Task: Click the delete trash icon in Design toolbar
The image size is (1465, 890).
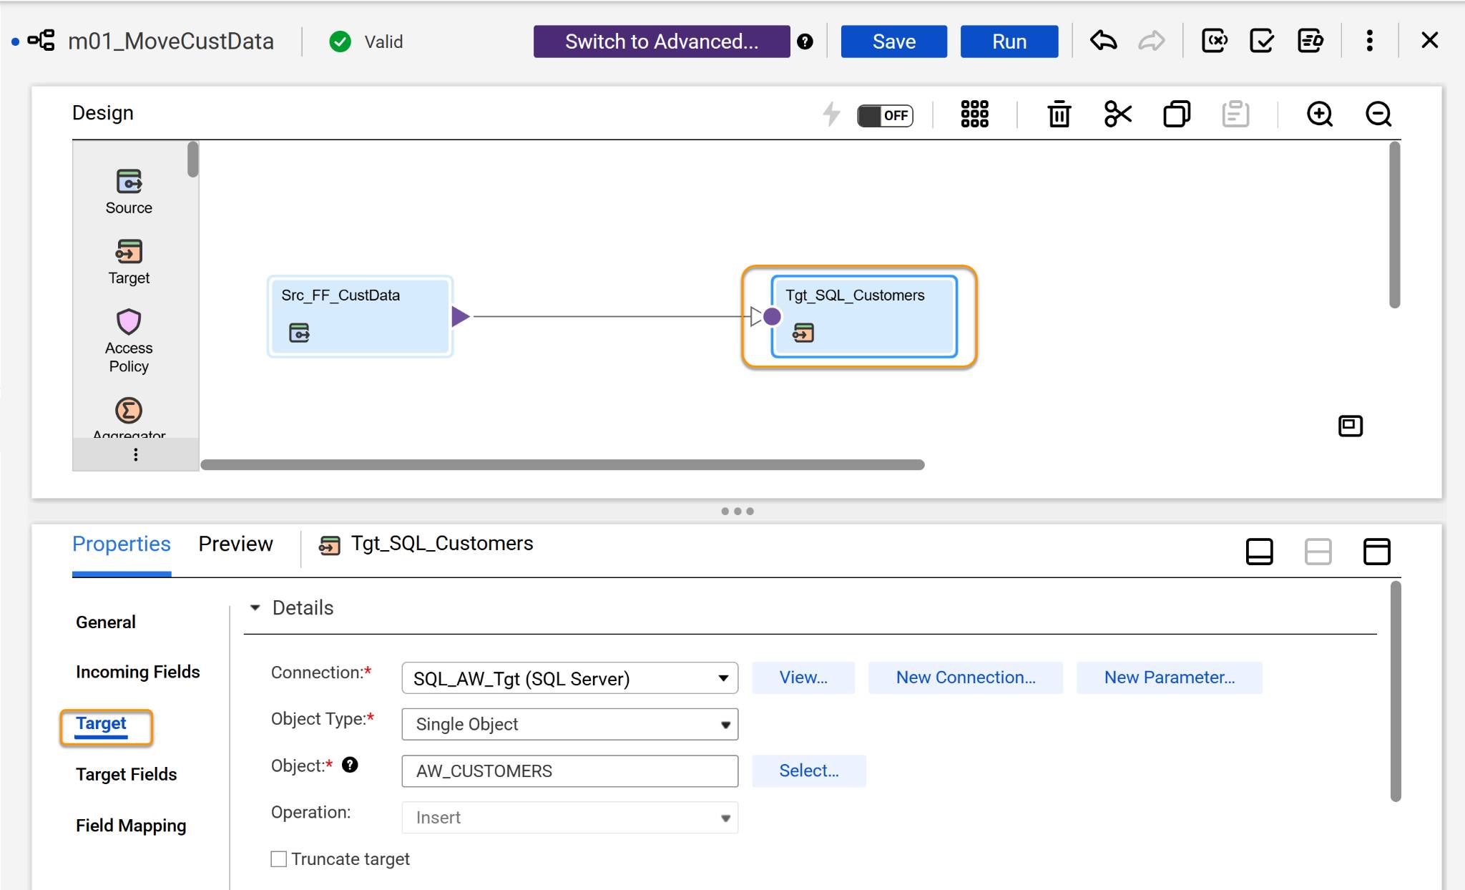Action: tap(1059, 114)
